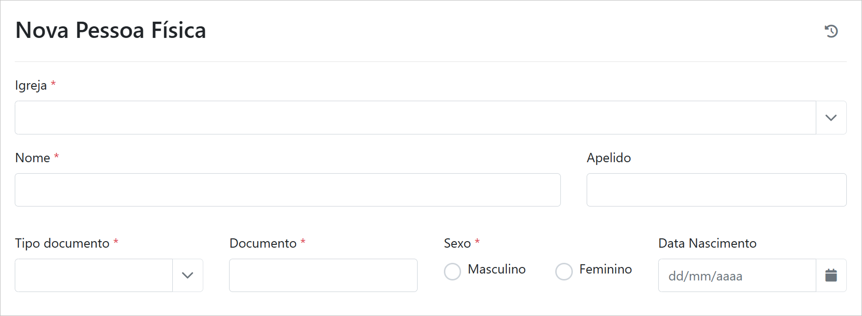This screenshot has width=862, height=316.
Task: Click the Masculino label text
Action: tap(497, 269)
